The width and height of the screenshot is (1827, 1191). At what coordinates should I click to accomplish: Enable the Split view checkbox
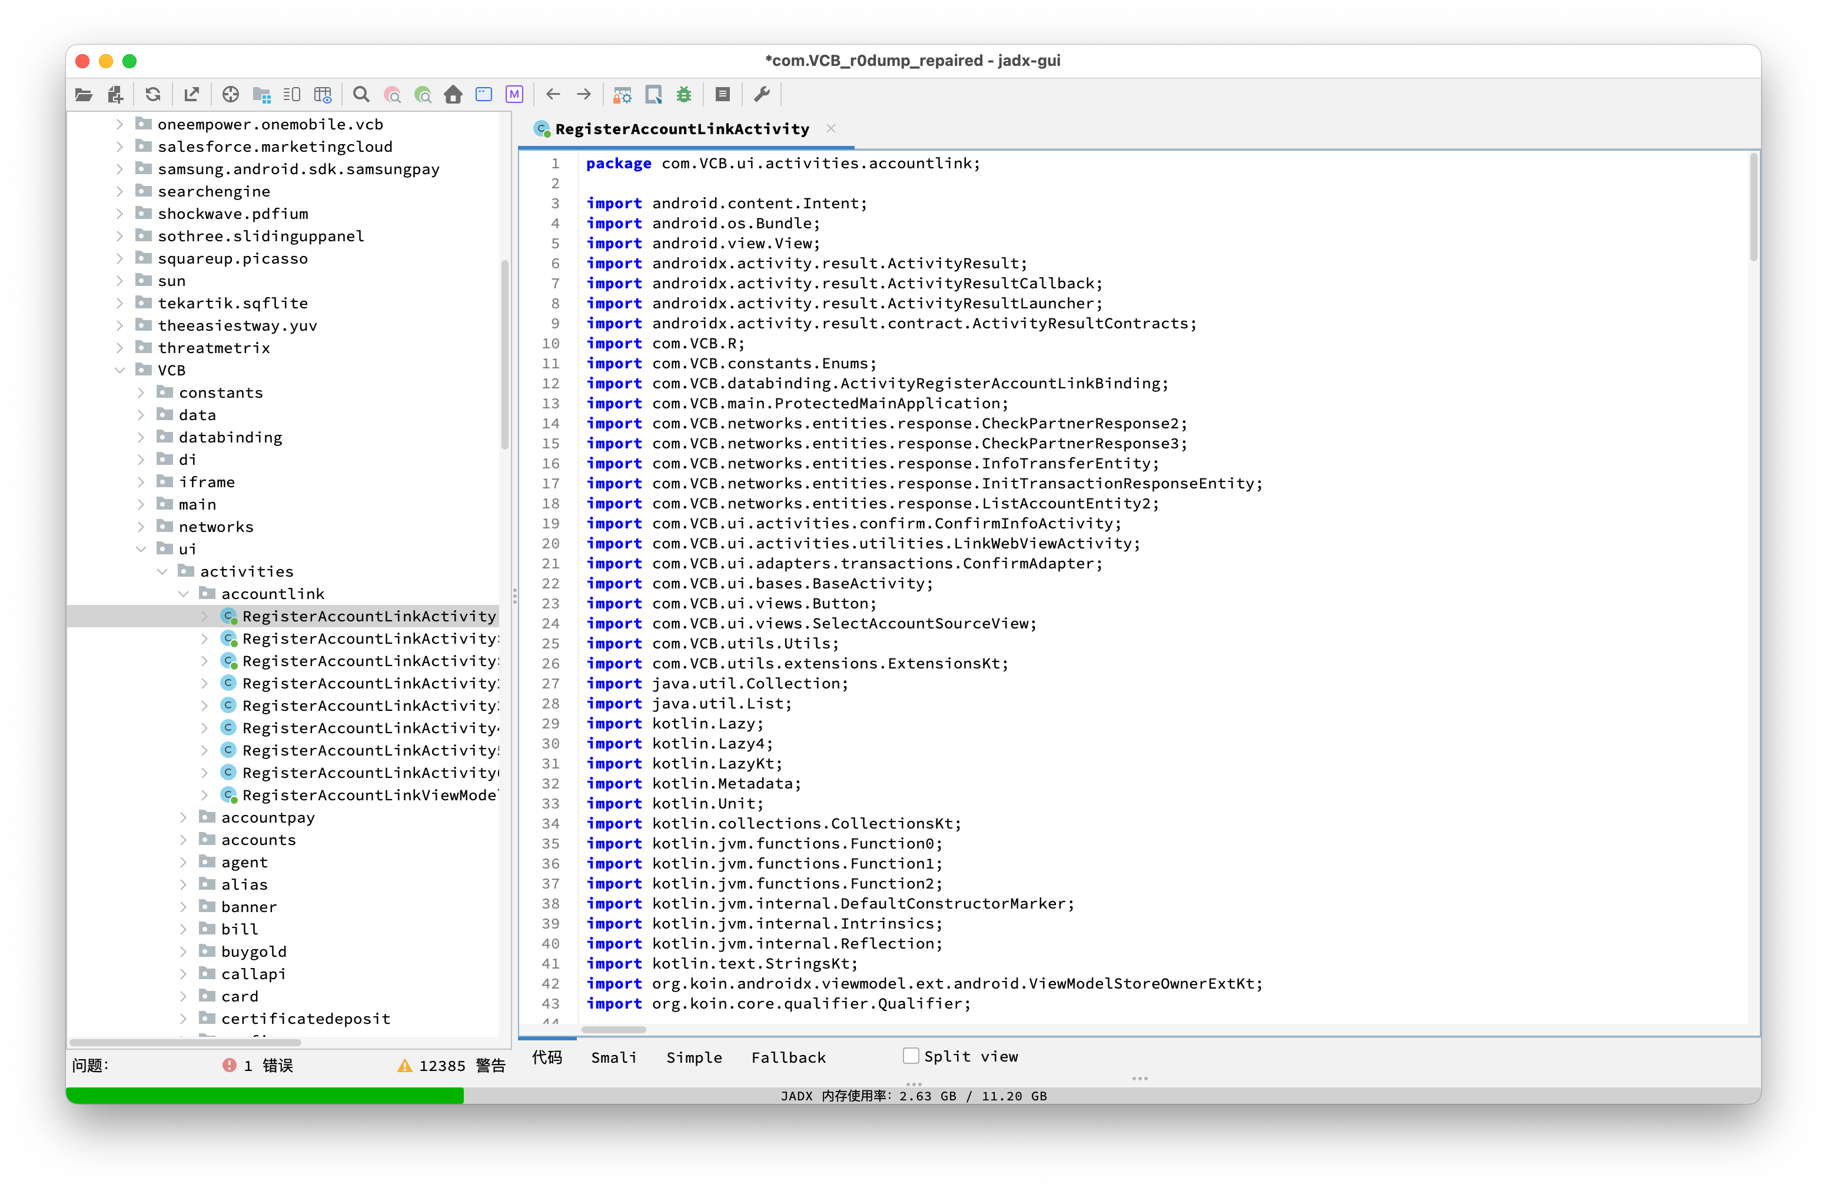911,1056
